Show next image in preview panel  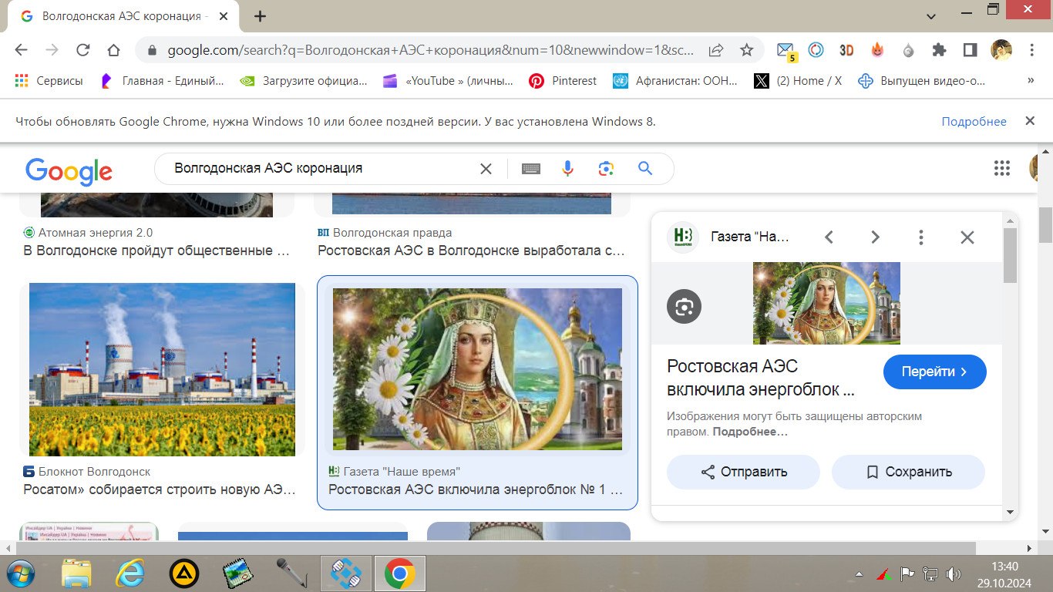875,237
